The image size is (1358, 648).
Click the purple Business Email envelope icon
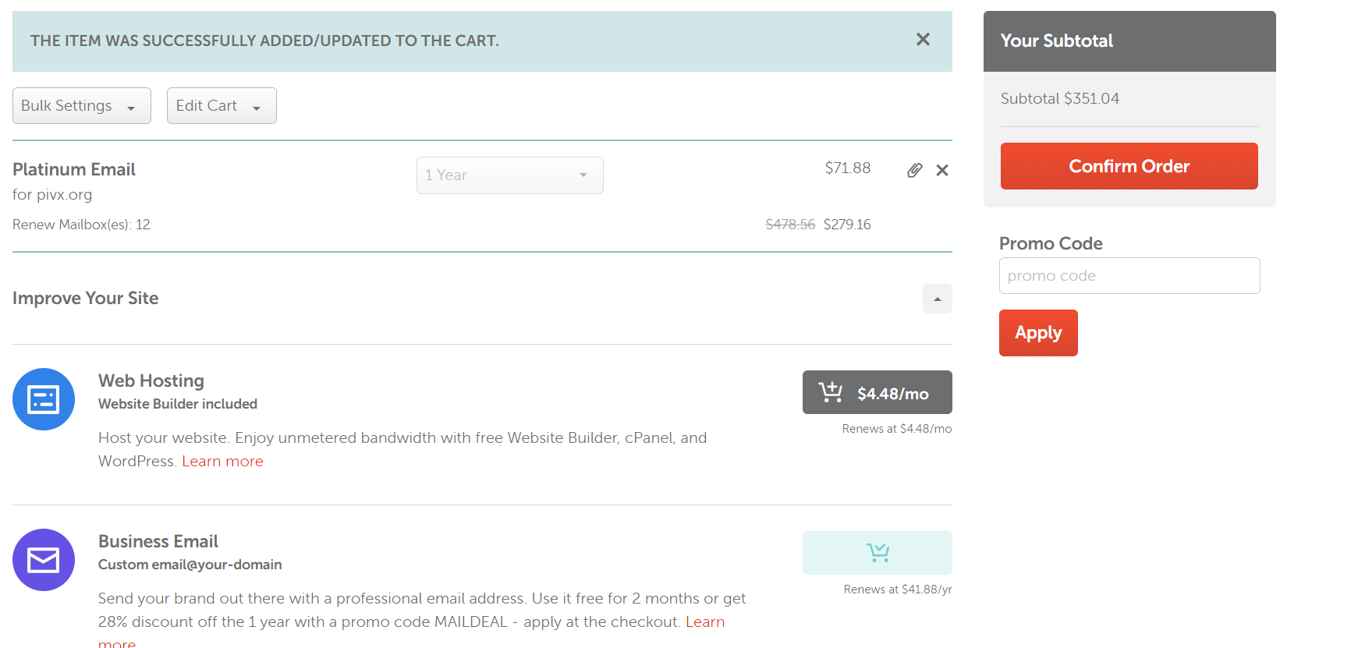click(44, 560)
